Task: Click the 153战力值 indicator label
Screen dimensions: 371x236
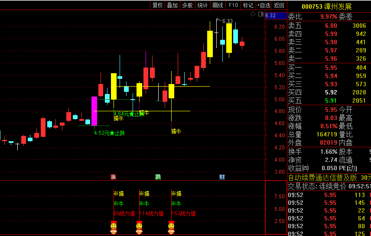Action: pyautogui.click(x=184, y=213)
